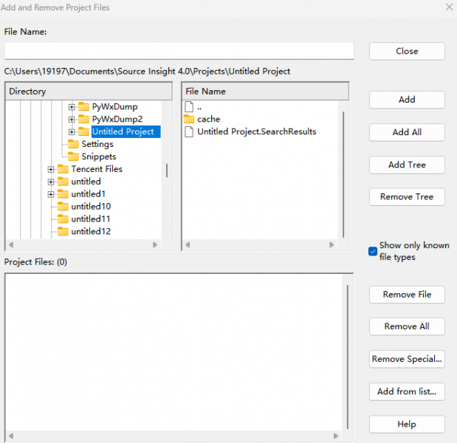Click Directory pane vertical scrollbar thumb

click(167, 171)
